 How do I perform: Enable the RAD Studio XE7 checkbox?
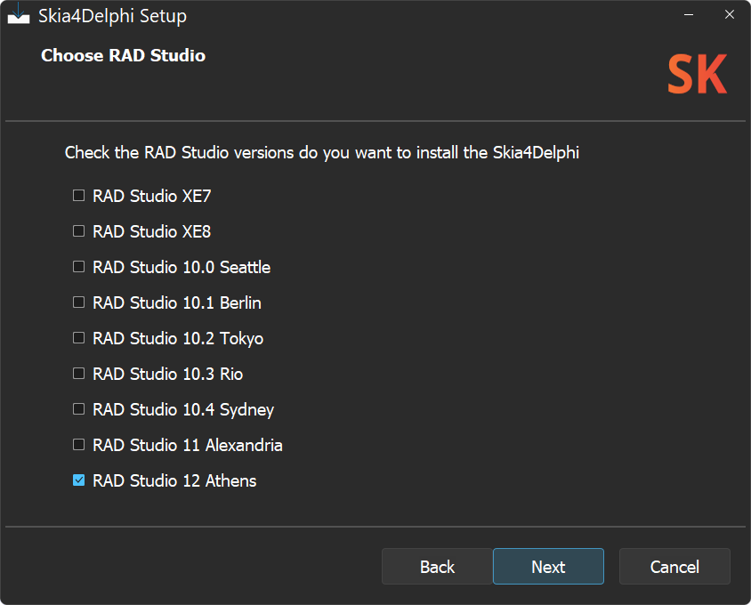tap(78, 195)
